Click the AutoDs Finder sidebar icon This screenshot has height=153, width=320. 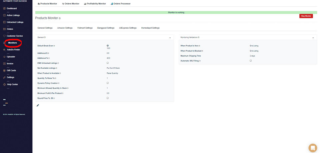point(4,50)
